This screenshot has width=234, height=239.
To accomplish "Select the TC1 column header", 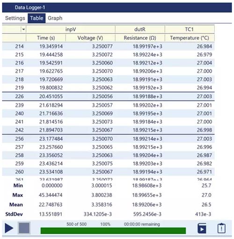I will [x=190, y=29].
